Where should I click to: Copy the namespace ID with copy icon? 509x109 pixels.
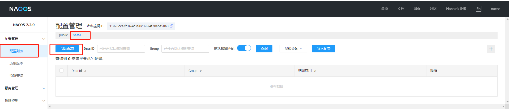coord(172,26)
